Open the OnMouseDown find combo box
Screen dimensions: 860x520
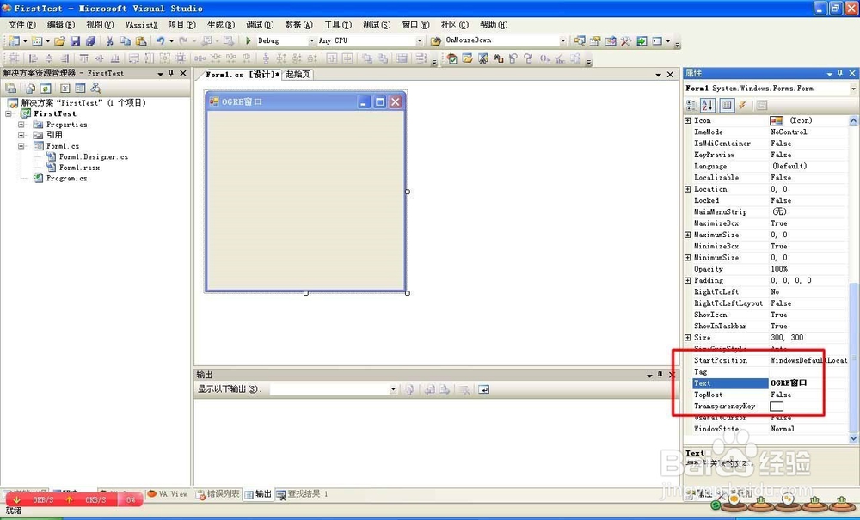coord(563,40)
